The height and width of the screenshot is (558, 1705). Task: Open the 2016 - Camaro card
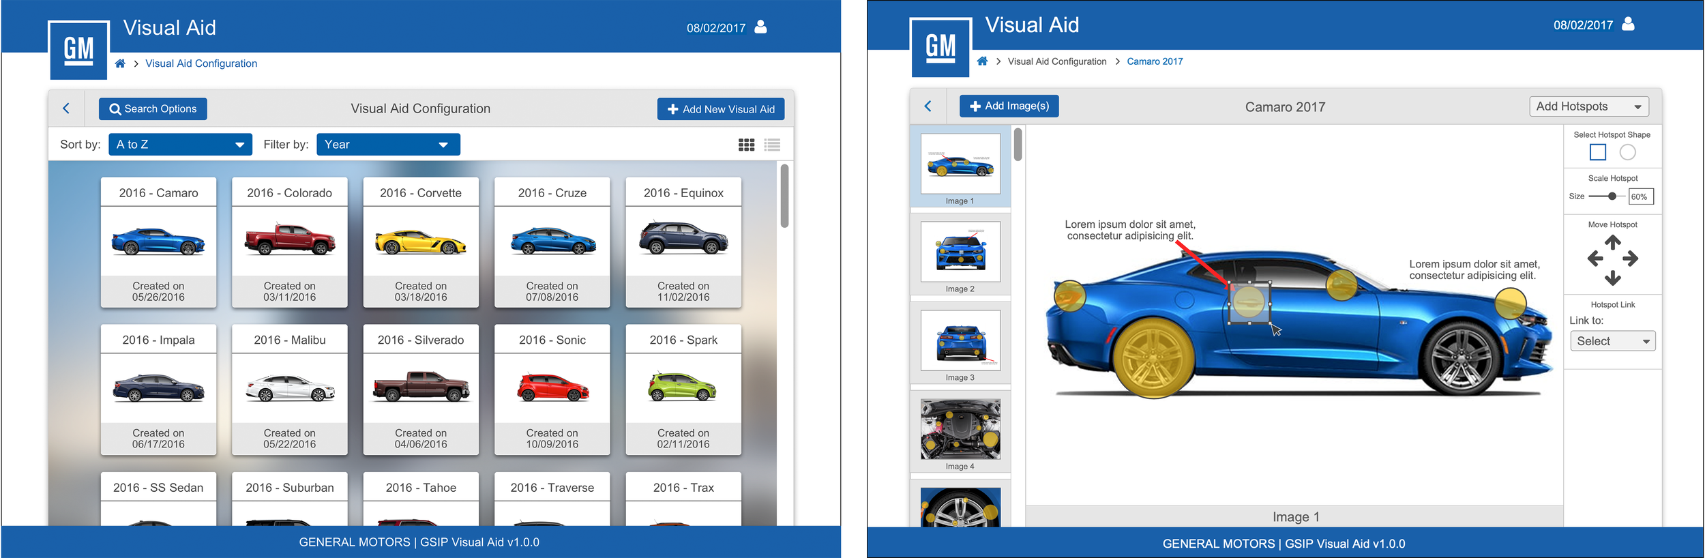[158, 242]
